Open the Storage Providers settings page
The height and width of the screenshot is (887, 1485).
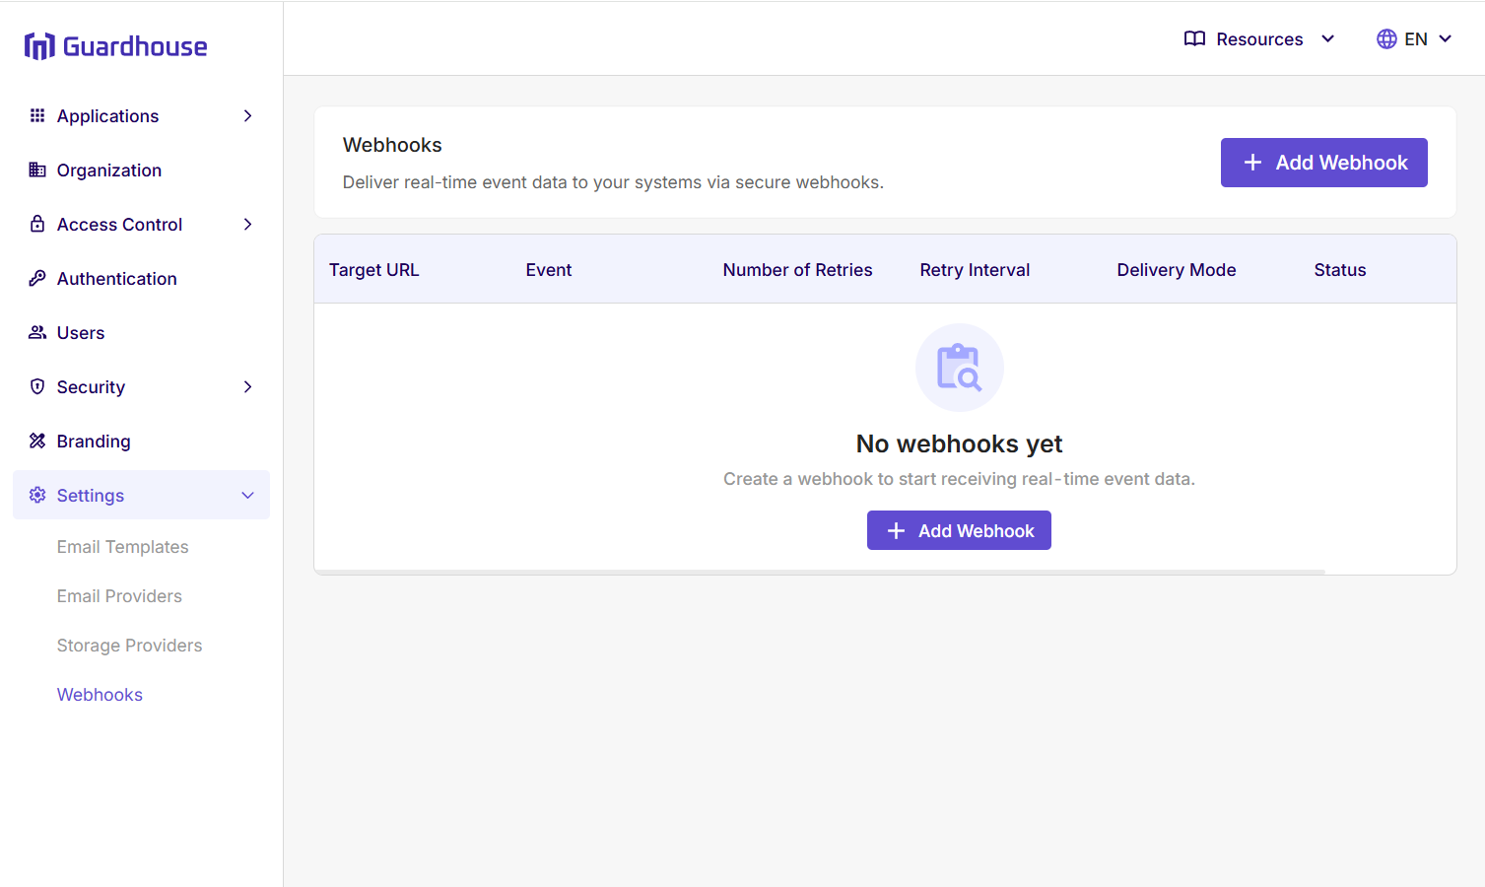coord(129,645)
